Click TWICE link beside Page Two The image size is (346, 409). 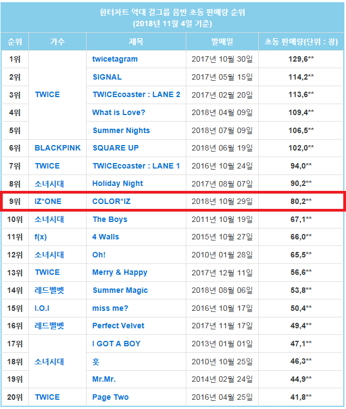click(x=47, y=397)
